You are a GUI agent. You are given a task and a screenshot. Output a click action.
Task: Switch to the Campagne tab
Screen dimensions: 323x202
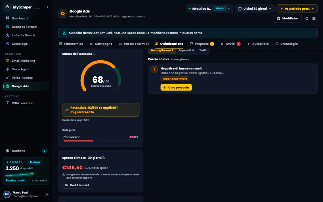[101, 44]
